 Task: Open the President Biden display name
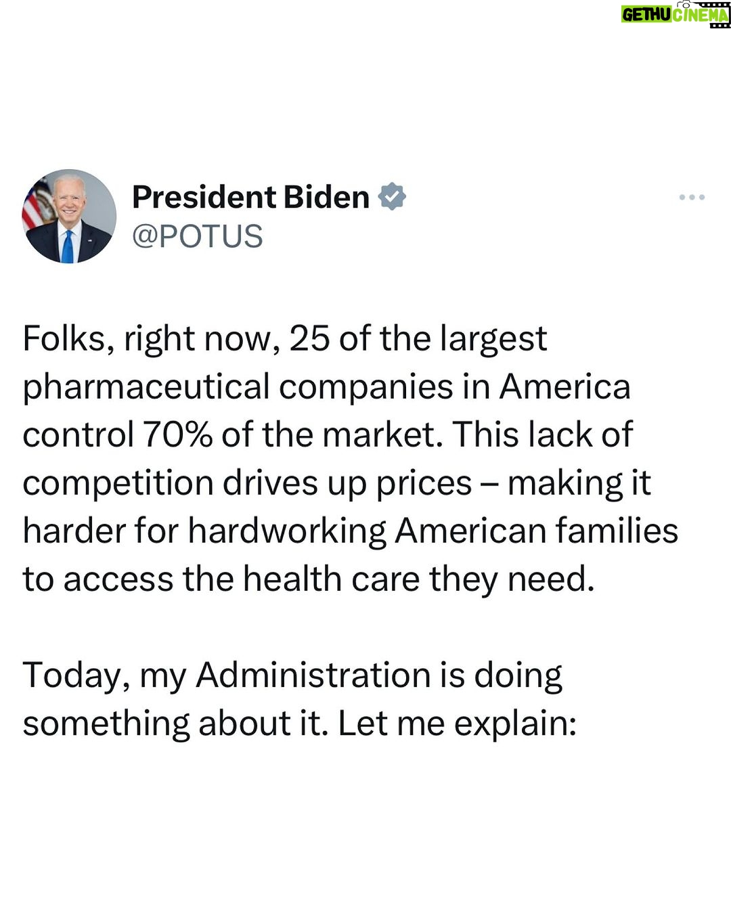click(x=250, y=197)
